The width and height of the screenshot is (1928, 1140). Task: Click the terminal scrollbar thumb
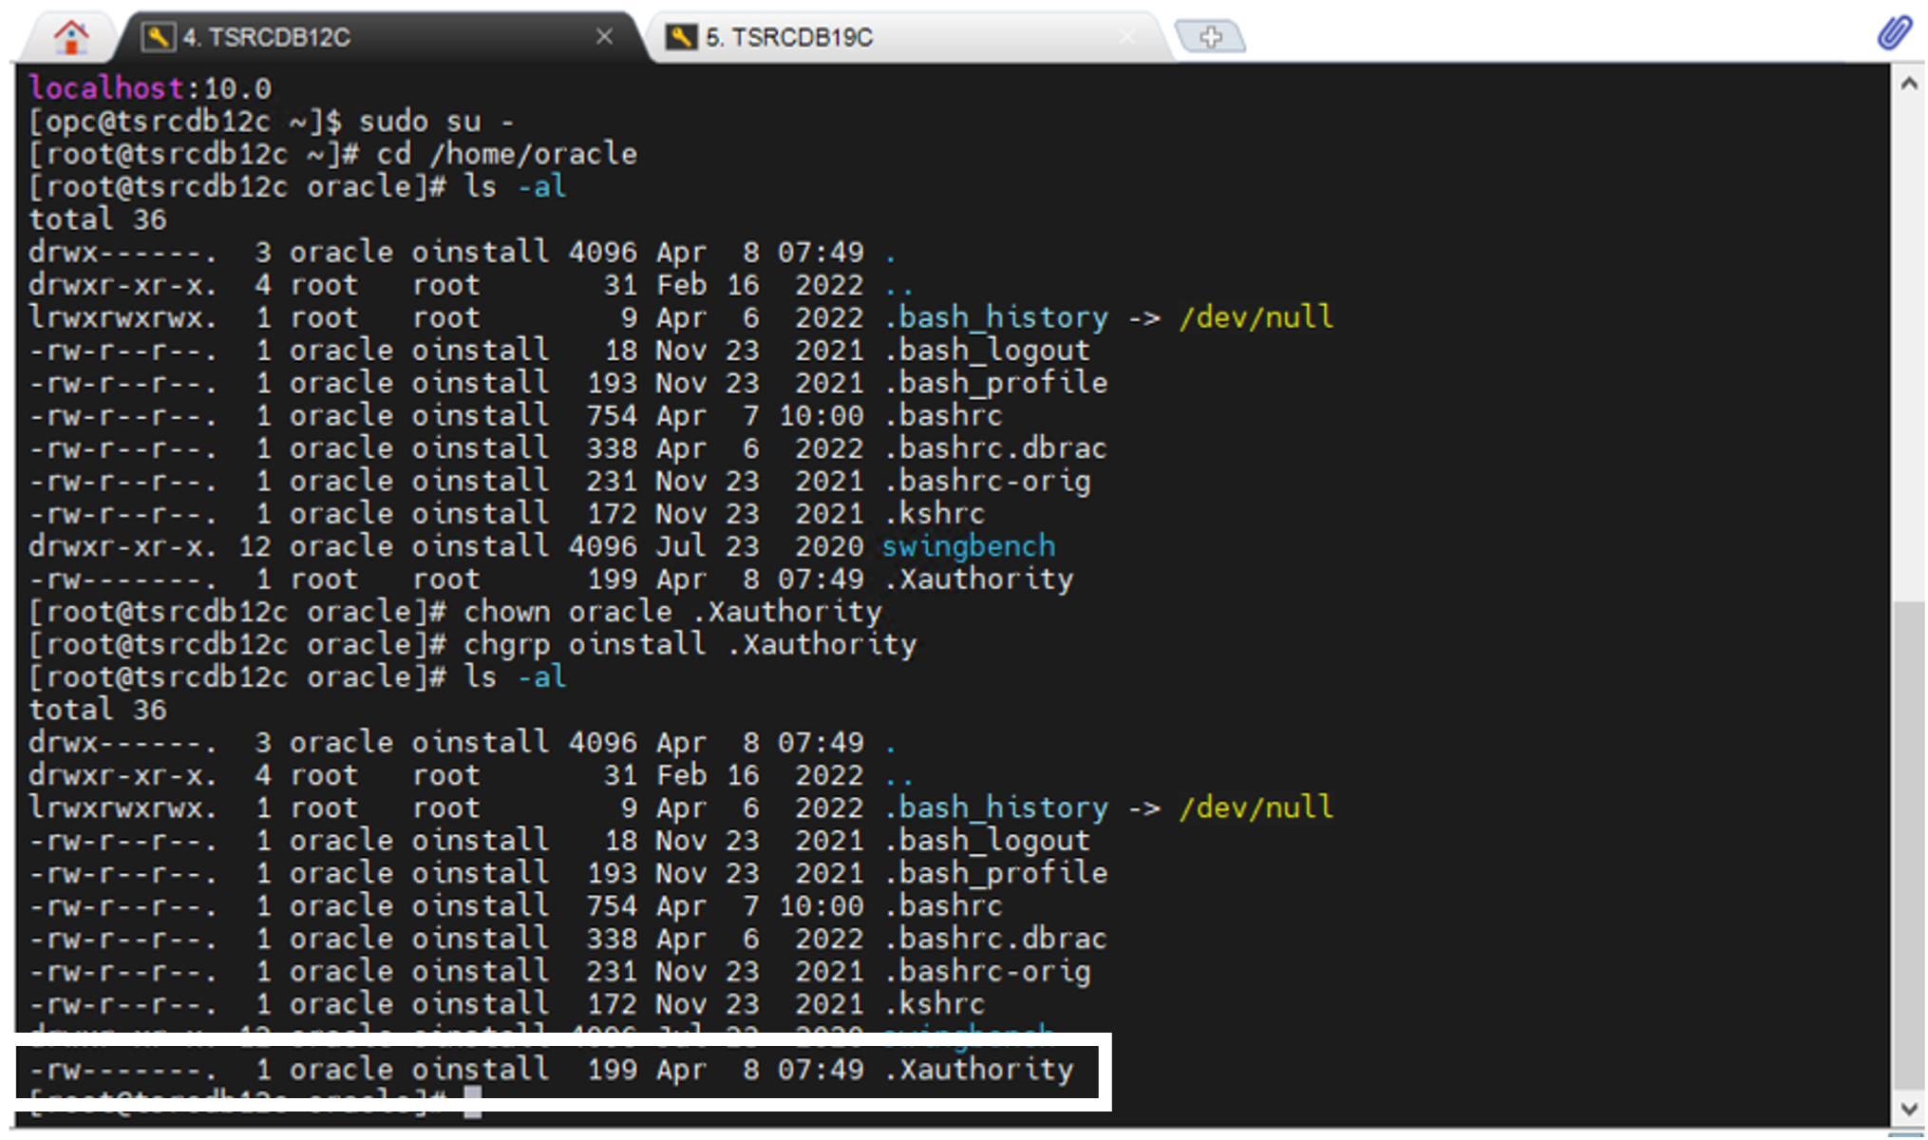[1909, 845]
